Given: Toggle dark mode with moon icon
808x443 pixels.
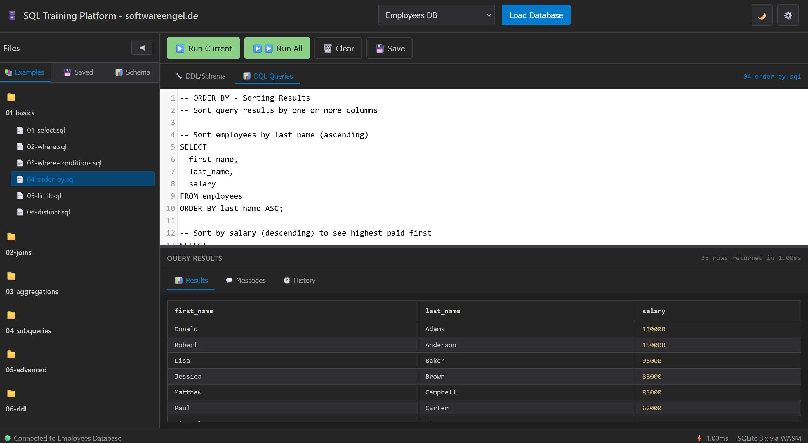Looking at the screenshot, I should (761, 15).
